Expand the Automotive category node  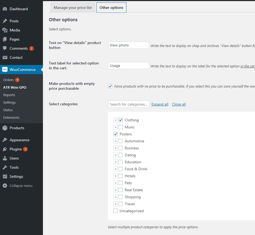115,141
